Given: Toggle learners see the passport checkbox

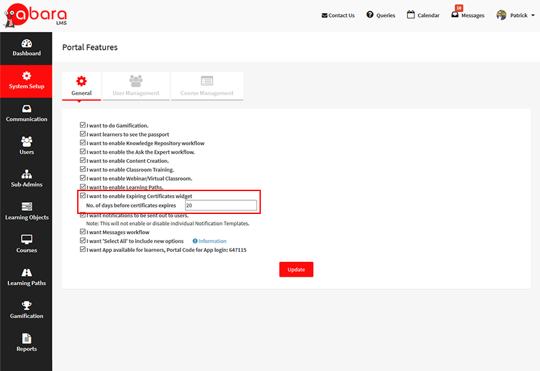Looking at the screenshot, I should coord(82,133).
